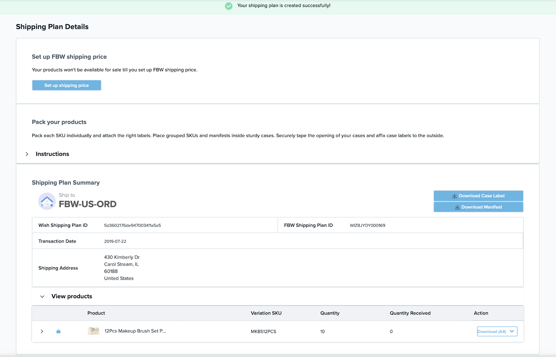Click the MKBS12PCS SKU cell
Screen dimensions: 556x357
[263, 332]
